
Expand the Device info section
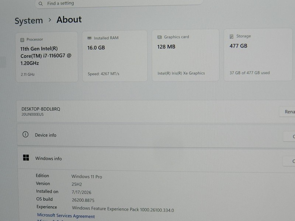coord(156,135)
